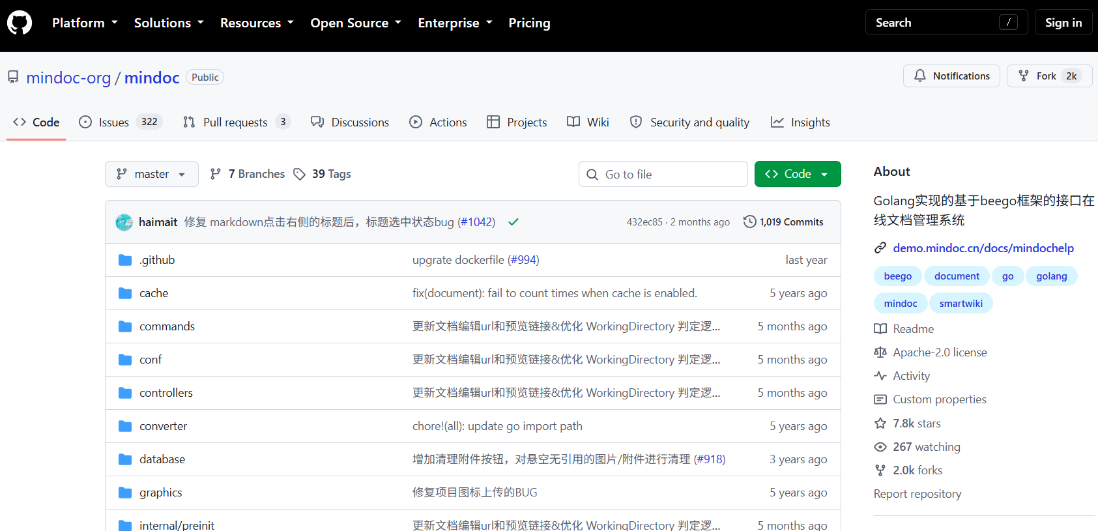The height and width of the screenshot is (531, 1098).
Task: Click the icon beside Custom properties
Action: click(880, 399)
